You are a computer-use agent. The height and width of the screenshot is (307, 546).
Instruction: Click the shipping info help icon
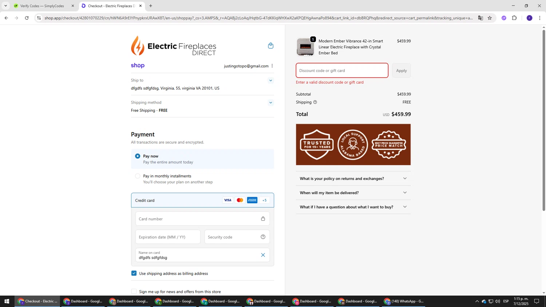(315, 102)
